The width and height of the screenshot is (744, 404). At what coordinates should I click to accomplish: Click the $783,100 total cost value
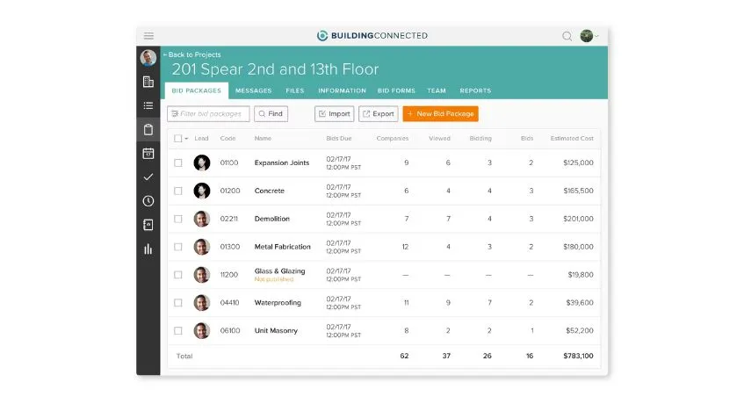[578, 356]
